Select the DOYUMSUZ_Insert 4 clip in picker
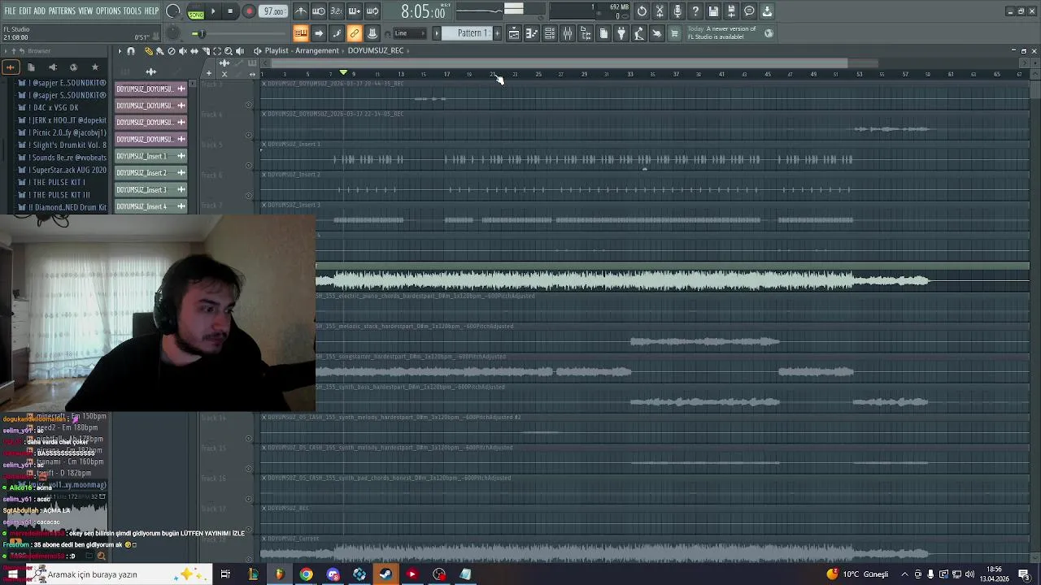This screenshot has height=585, width=1041. 150,206
